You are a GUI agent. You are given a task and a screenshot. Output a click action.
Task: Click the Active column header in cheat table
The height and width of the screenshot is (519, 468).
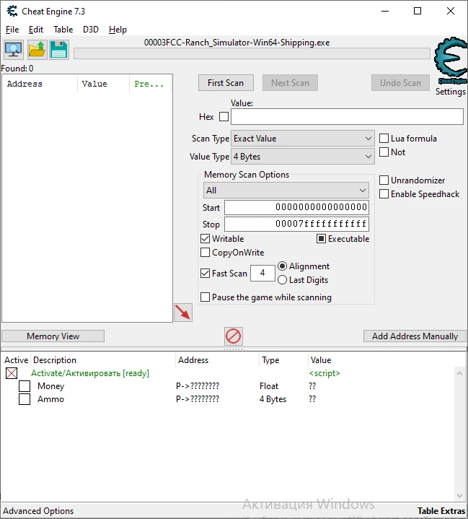coord(16,359)
